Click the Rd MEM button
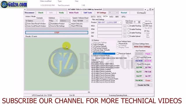Viewport: 186px width, 104px height. (139, 80)
